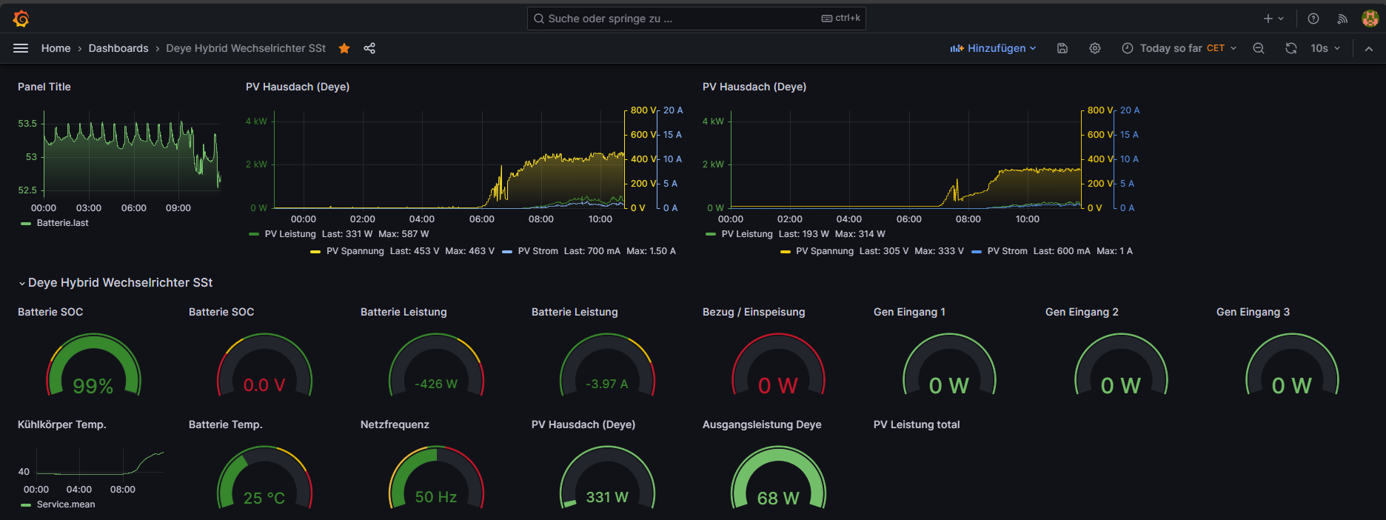Open the hamburger navigation menu
The height and width of the screenshot is (520, 1386).
click(x=21, y=48)
